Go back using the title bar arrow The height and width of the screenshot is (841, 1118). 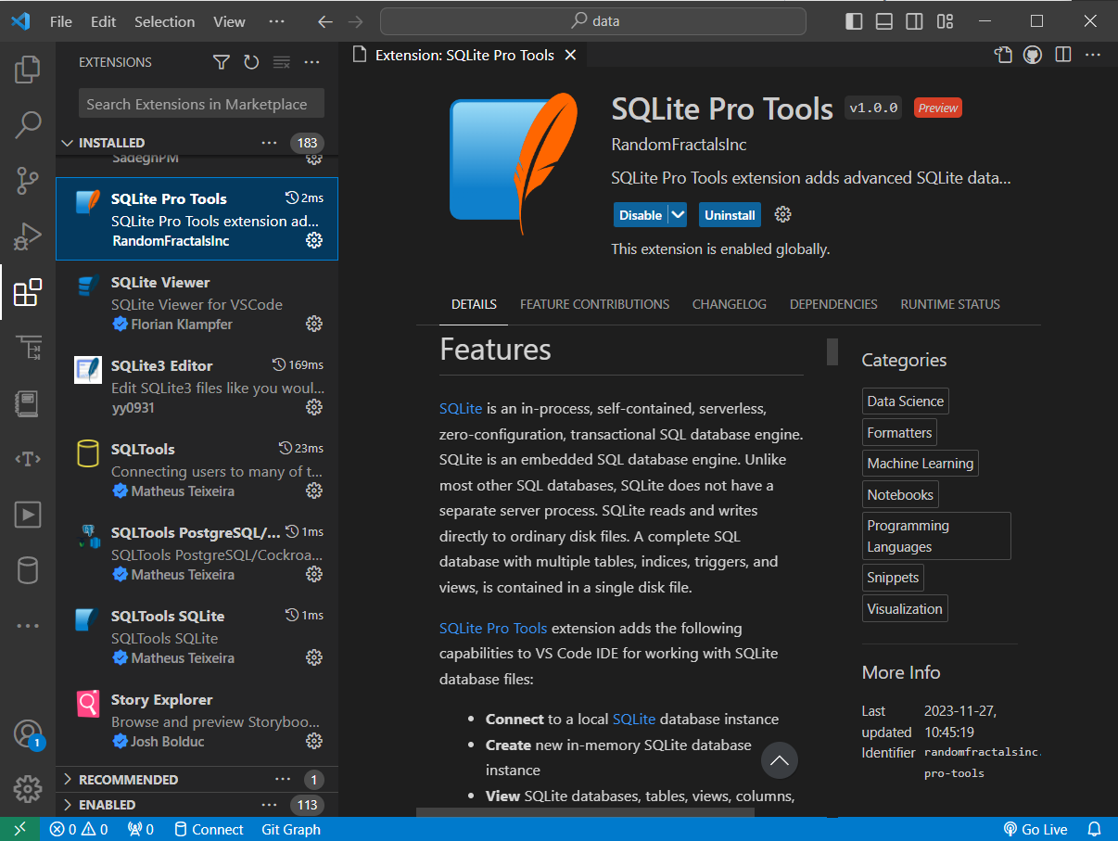pos(324,21)
